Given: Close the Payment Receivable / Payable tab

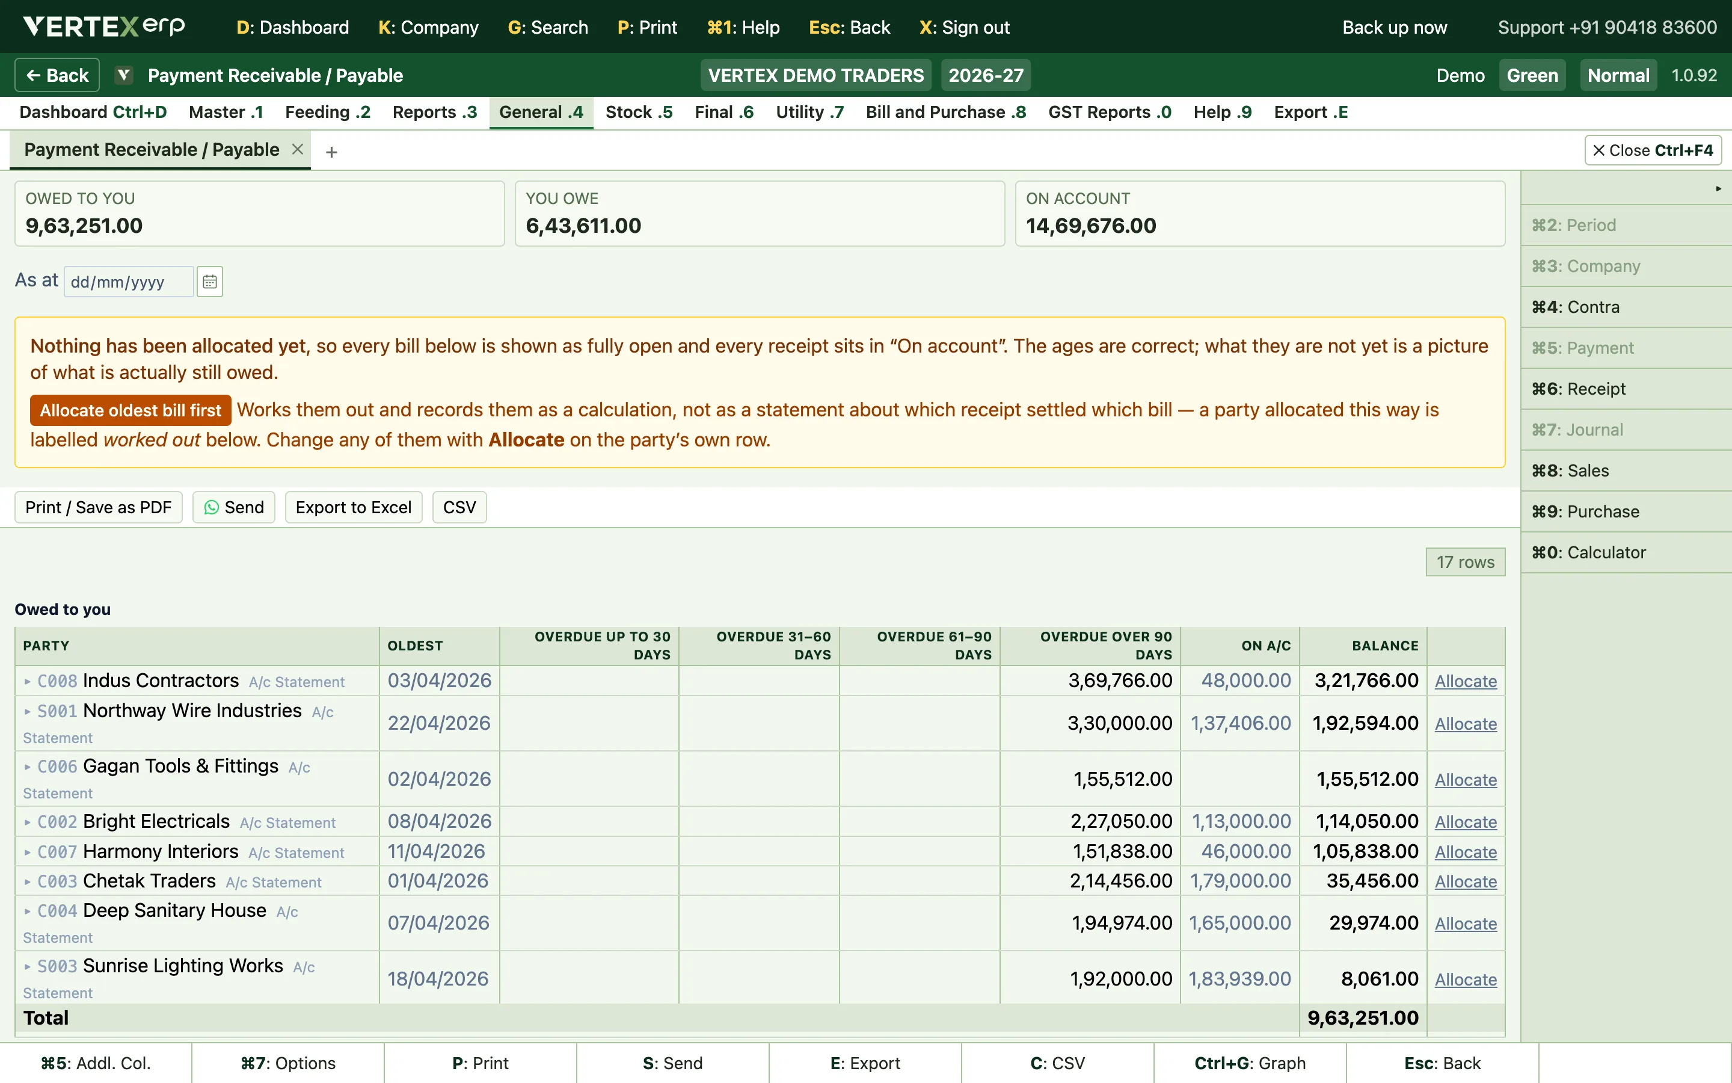Looking at the screenshot, I should click(x=298, y=149).
